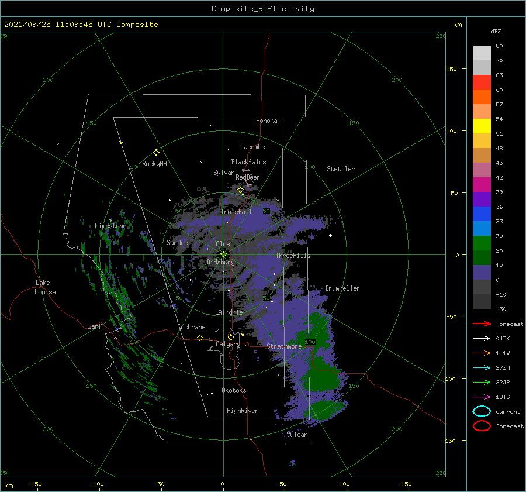Click the Banff label

coord(96,326)
